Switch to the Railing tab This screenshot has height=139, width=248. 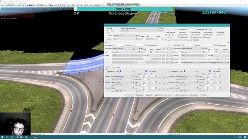tap(118, 67)
